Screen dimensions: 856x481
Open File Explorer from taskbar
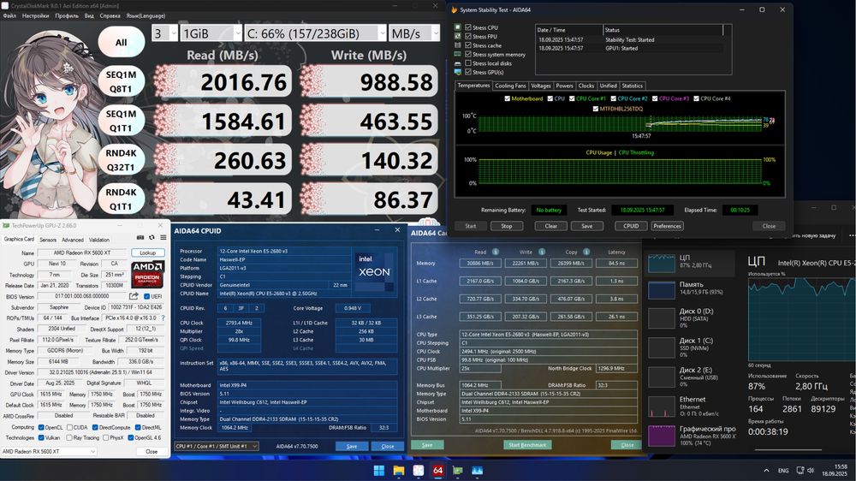(x=399, y=471)
